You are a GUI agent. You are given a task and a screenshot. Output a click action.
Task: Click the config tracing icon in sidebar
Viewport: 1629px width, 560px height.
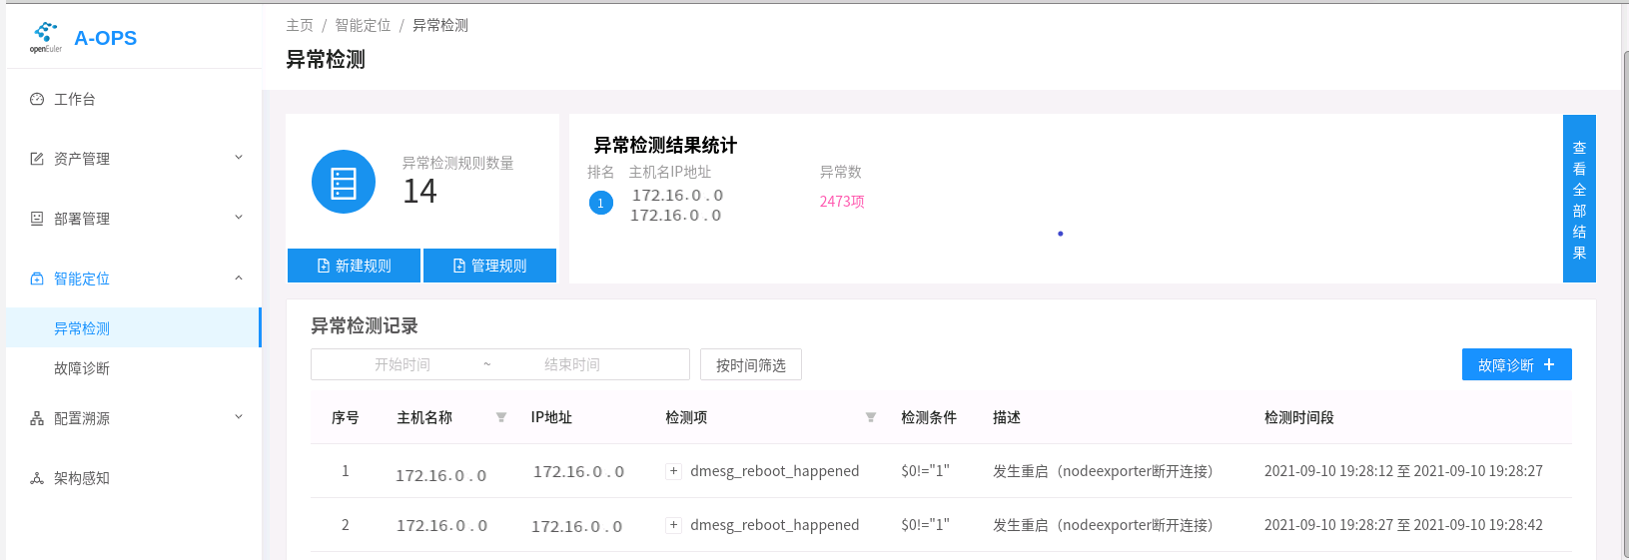click(37, 418)
